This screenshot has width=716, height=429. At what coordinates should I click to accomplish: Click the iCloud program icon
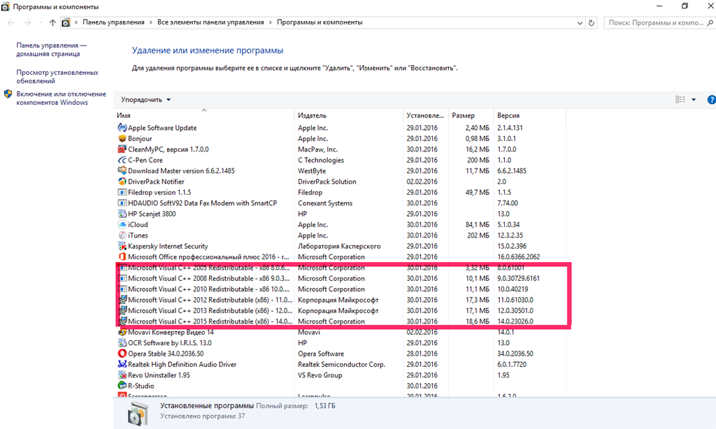122,224
